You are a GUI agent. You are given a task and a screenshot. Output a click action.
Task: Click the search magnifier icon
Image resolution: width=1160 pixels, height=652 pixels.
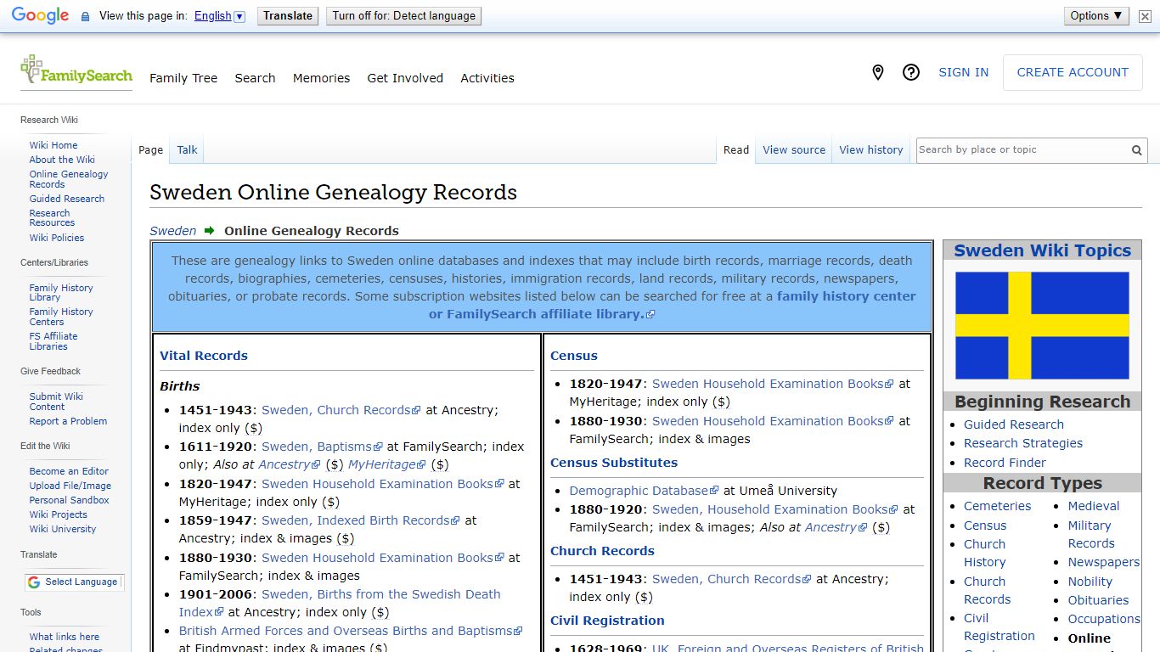[1136, 150]
